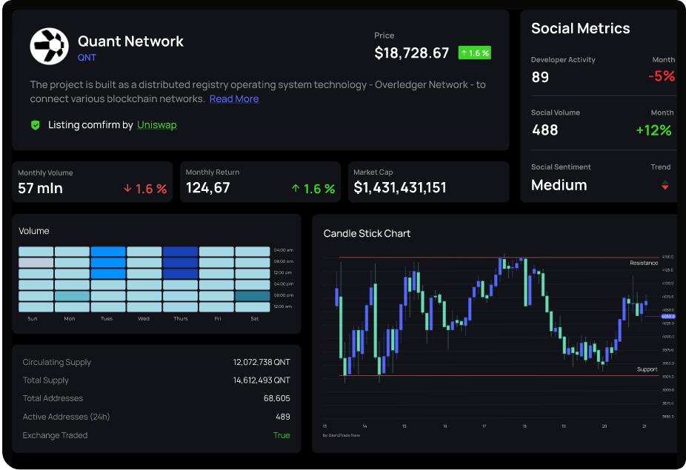Open the Uniswap listing link

[156, 125]
